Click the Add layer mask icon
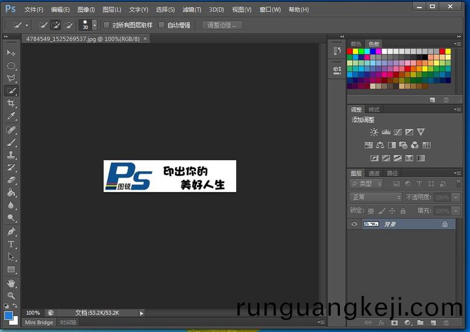 point(395,323)
